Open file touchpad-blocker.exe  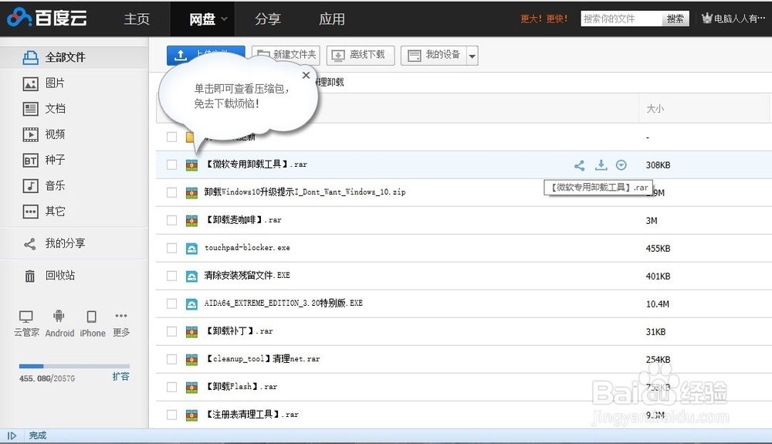click(x=247, y=248)
